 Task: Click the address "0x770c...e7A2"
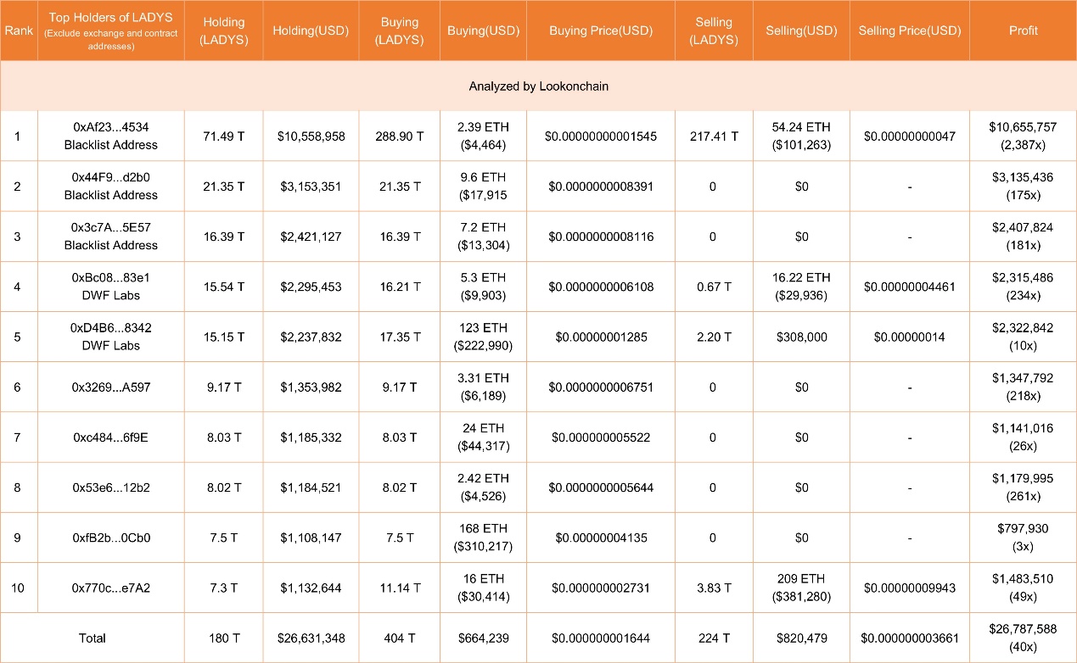(x=111, y=588)
